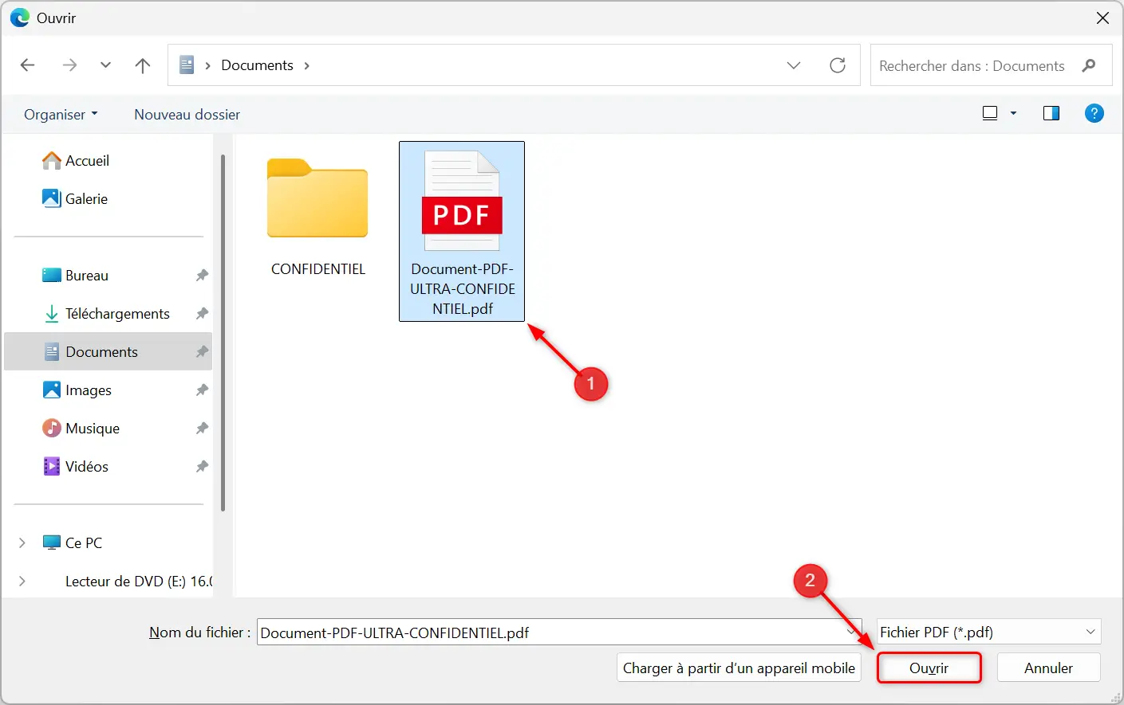The height and width of the screenshot is (705, 1124).
Task: Expand the chevron after Documents in path
Action: click(x=307, y=65)
